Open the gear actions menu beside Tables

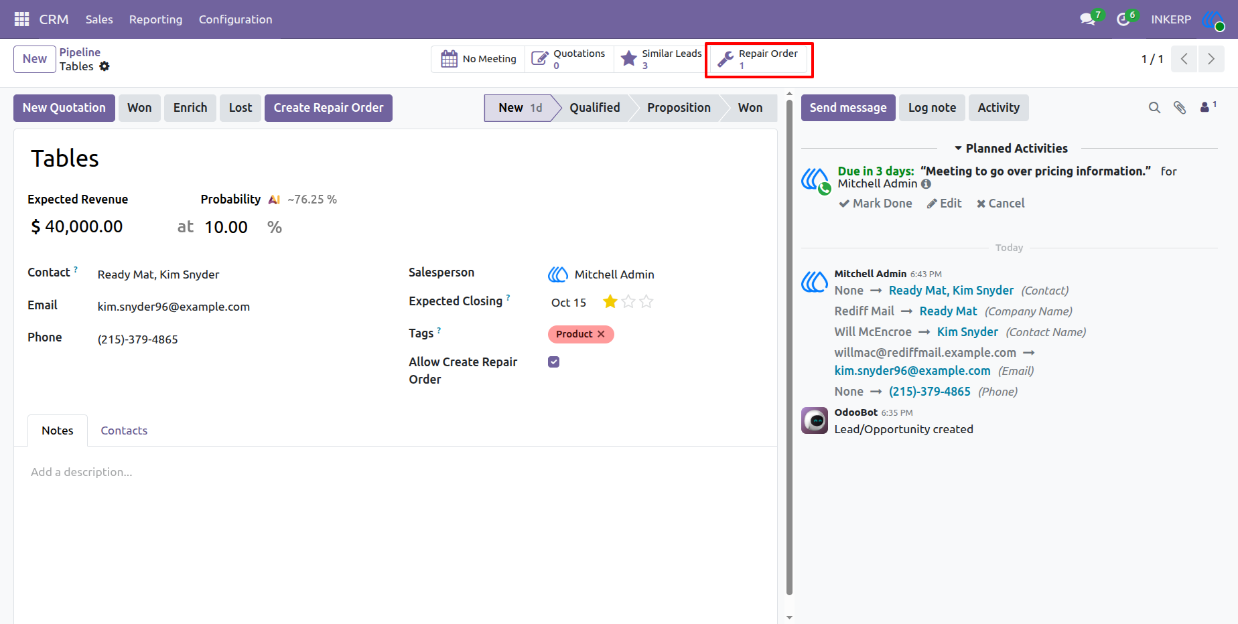click(x=105, y=66)
